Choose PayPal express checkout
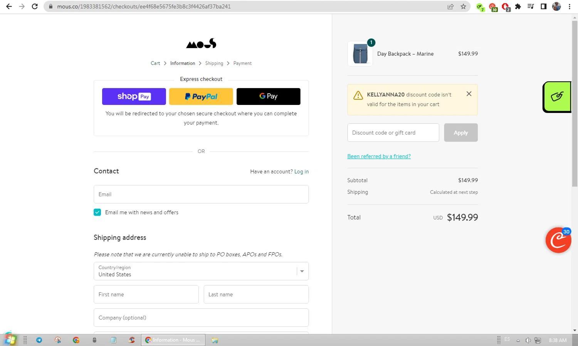The width and height of the screenshot is (578, 346). coord(201,96)
